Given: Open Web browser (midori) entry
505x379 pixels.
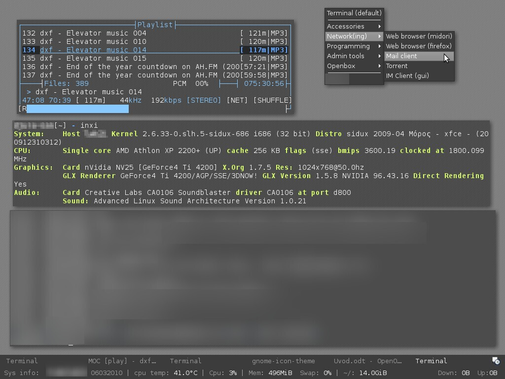Looking at the screenshot, I should (419, 36).
